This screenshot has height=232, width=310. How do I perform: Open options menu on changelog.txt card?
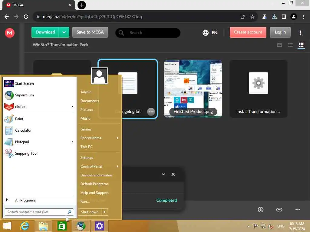pyautogui.click(x=151, y=112)
